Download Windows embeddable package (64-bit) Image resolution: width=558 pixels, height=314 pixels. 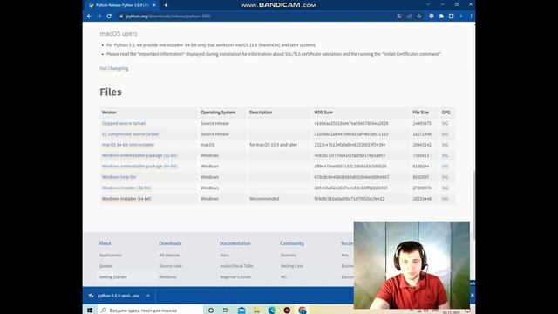tap(139, 167)
